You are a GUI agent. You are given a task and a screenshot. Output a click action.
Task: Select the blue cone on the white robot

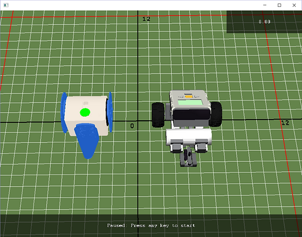(87, 141)
